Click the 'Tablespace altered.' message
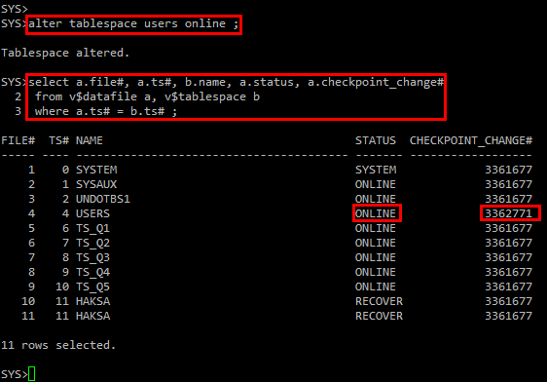This screenshot has height=382, width=547. point(65,53)
